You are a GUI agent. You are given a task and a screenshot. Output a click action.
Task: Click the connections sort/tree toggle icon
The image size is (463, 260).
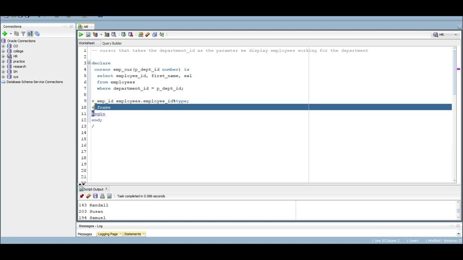point(30,34)
